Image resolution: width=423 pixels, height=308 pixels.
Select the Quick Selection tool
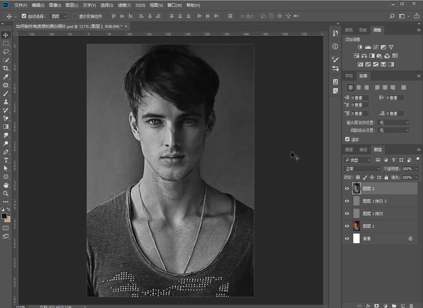click(6, 60)
